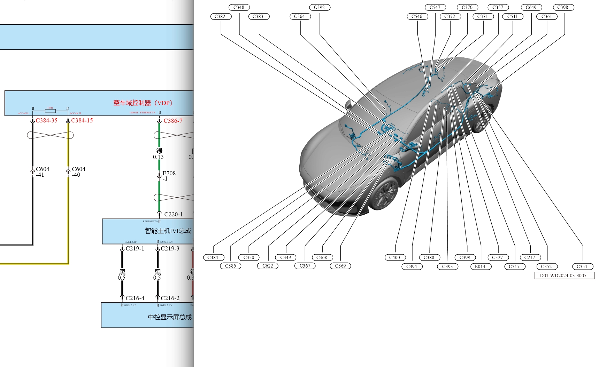
Task: Click the C384 callout below the car
Action: click(x=213, y=257)
